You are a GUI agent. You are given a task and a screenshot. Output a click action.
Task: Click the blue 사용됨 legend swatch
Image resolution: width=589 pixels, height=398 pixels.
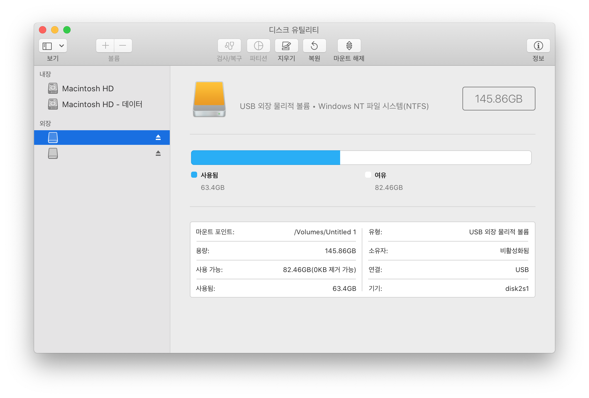point(194,175)
